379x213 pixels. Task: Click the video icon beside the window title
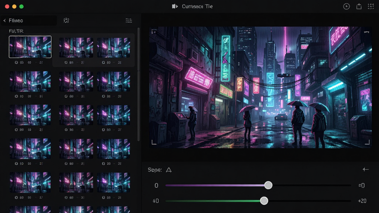[175, 6]
